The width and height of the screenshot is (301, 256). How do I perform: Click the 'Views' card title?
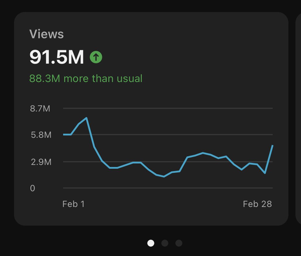(x=46, y=34)
